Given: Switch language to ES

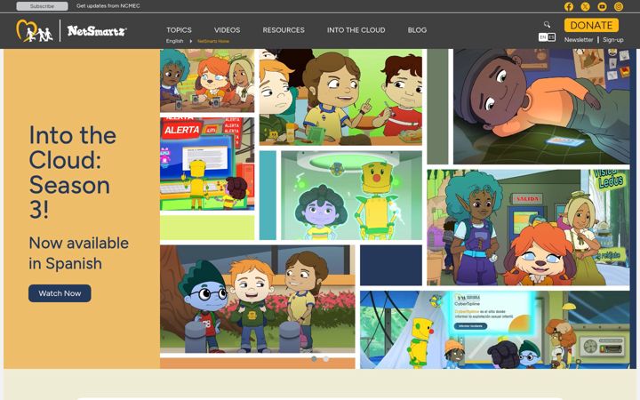Looking at the screenshot, I should tap(551, 37).
